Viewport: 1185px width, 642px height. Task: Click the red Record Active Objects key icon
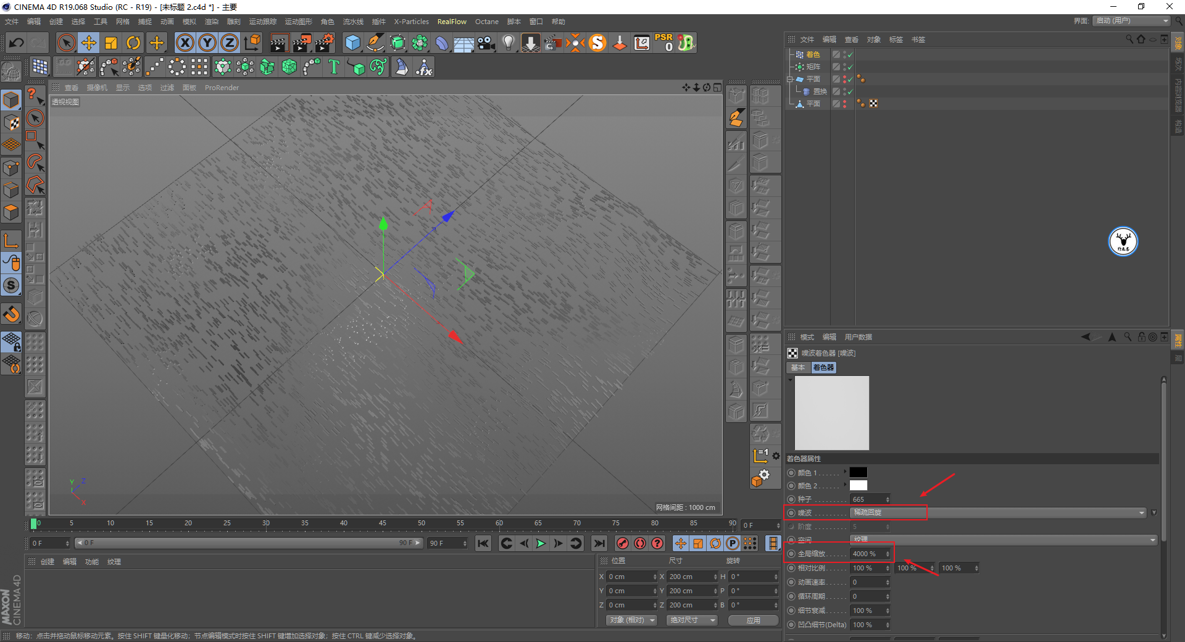tap(623, 543)
